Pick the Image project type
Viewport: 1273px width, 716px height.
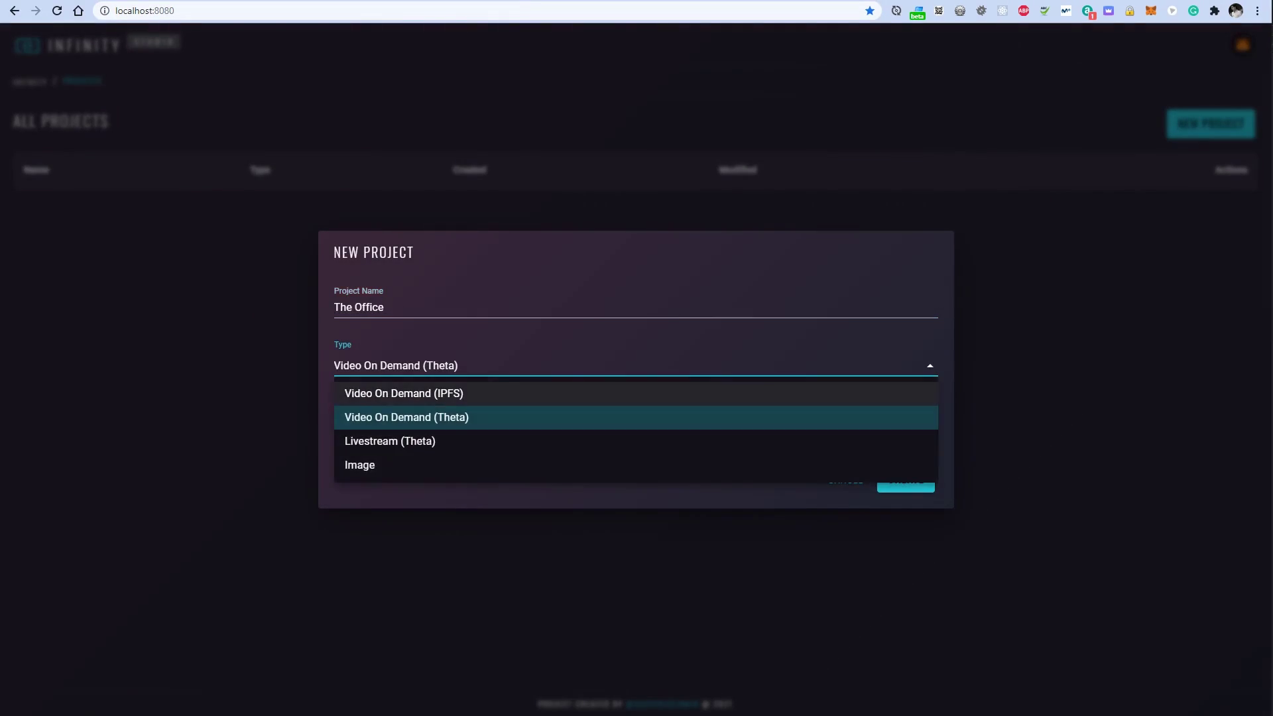pos(359,465)
